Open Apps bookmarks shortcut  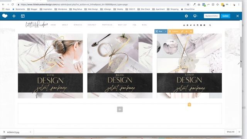[x=6, y=9]
